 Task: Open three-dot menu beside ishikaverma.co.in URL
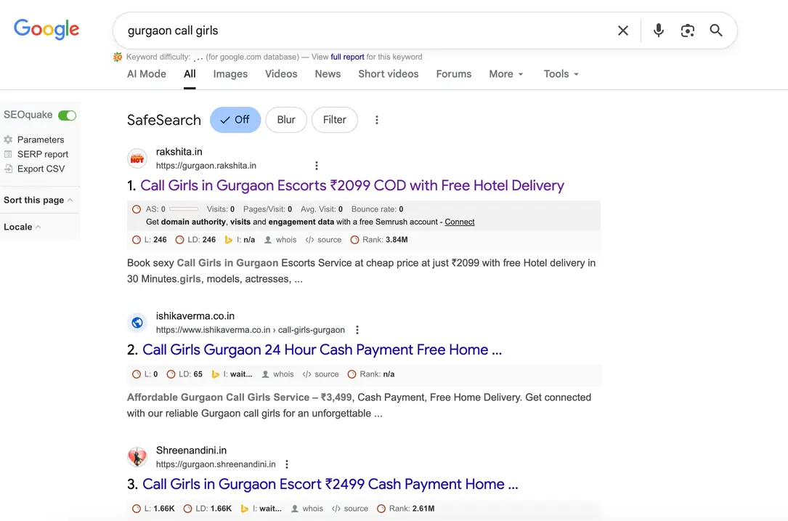point(357,330)
